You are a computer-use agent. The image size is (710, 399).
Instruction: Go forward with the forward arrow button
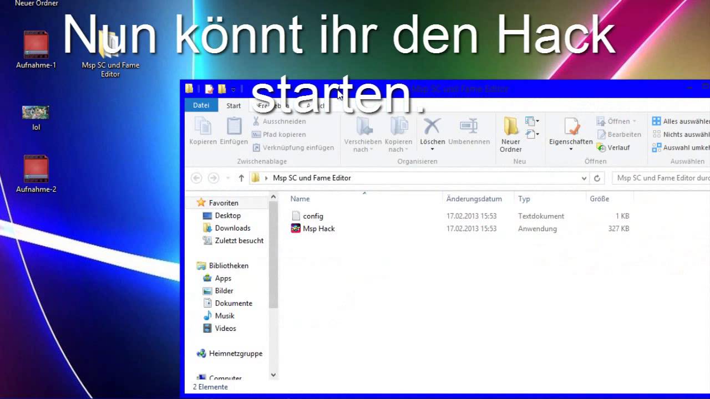pyautogui.click(x=213, y=178)
